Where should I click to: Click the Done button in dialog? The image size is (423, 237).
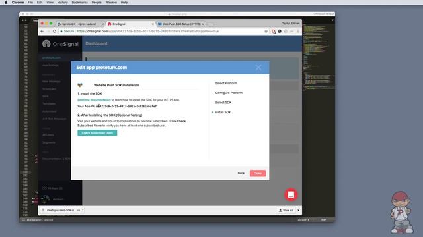[258, 173]
